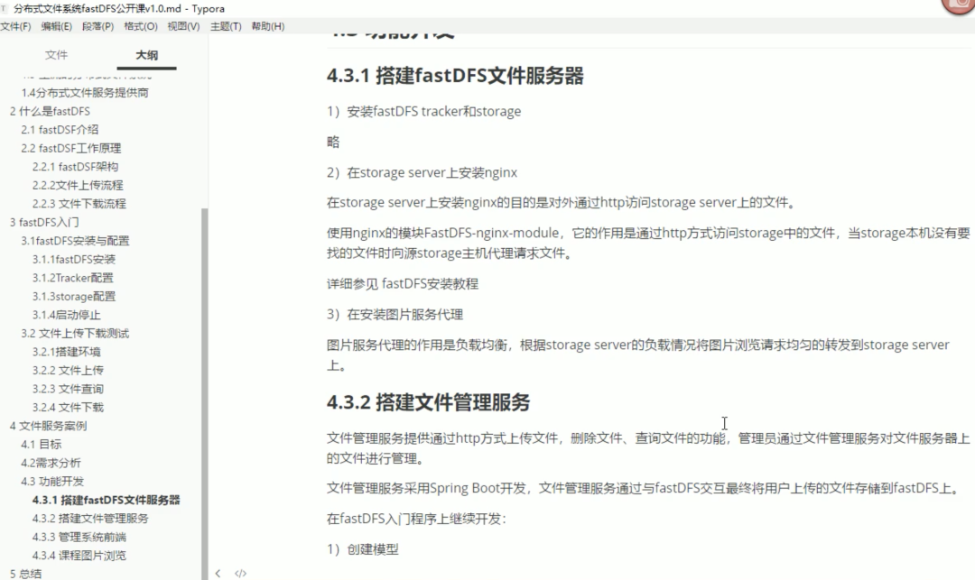The height and width of the screenshot is (580, 975).
Task: Select 3.1fastDFS安装与配置 in outline
Action: click(x=75, y=241)
